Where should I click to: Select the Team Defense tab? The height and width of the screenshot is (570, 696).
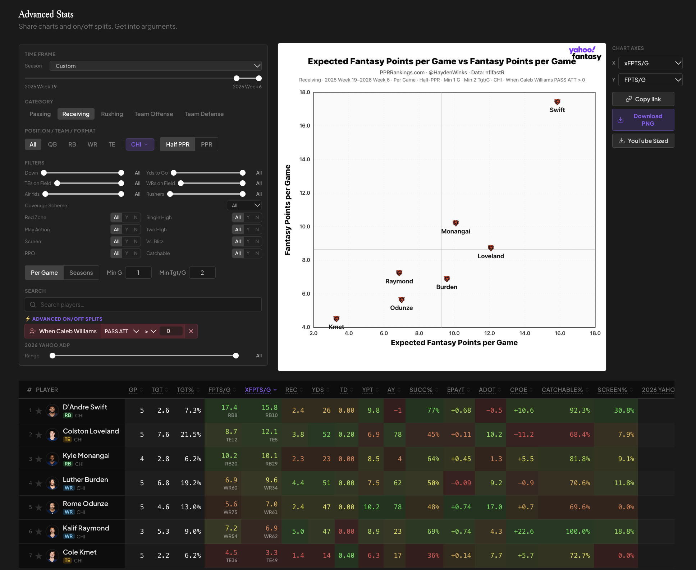pos(204,114)
